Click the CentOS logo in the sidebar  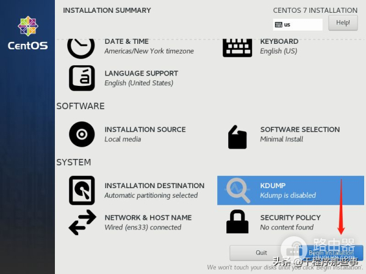[x=28, y=33]
